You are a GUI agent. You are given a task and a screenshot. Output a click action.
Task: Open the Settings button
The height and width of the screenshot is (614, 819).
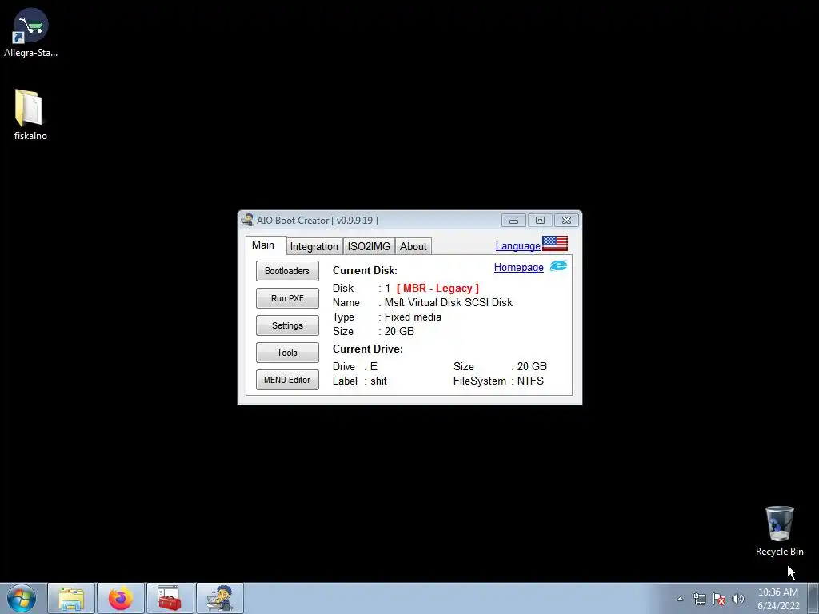[x=287, y=325]
